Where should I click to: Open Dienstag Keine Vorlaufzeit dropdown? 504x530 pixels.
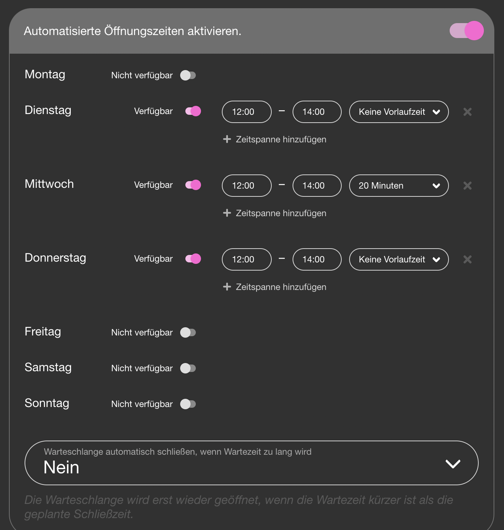399,112
